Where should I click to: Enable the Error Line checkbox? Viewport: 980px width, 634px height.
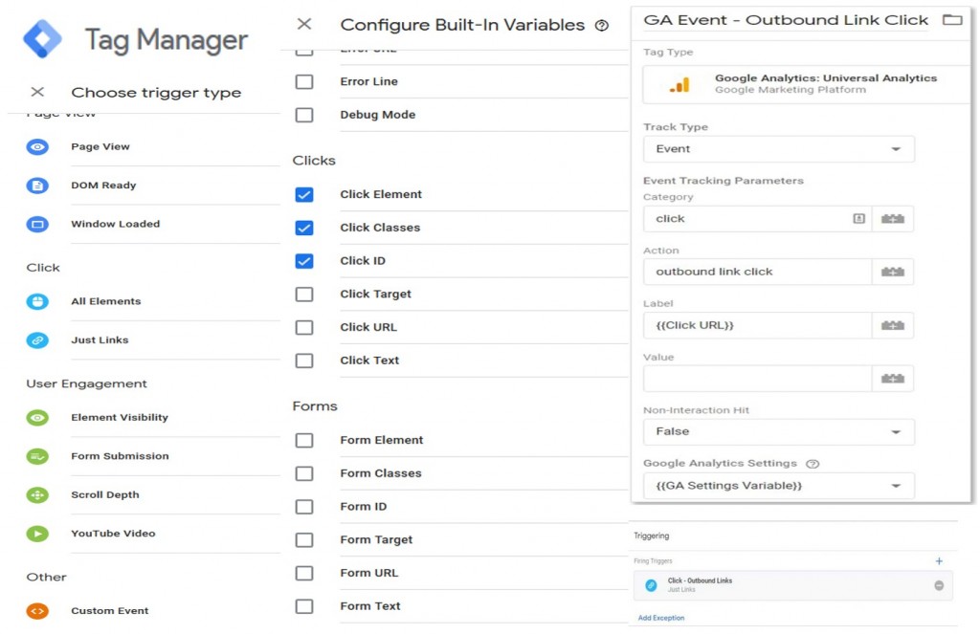click(x=304, y=82)
